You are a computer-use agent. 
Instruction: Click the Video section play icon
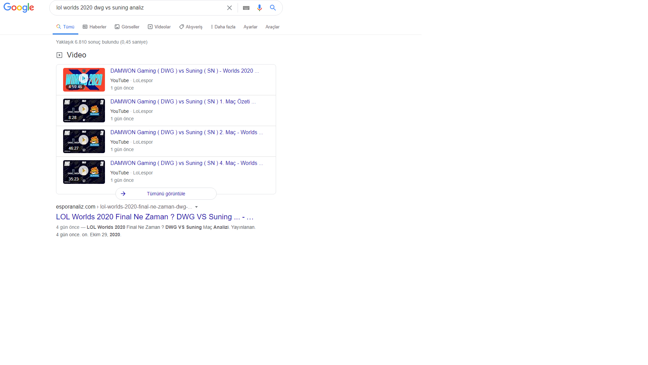[59, 55]
